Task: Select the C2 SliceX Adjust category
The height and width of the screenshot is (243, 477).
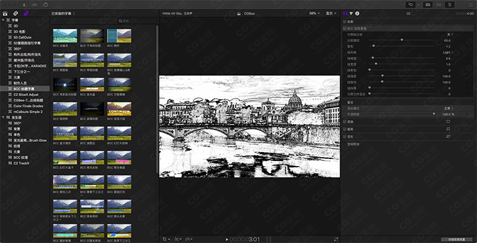Action: pos(26,95)
